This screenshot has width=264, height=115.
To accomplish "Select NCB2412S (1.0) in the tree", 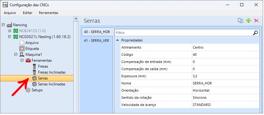I will click(32, 31).
